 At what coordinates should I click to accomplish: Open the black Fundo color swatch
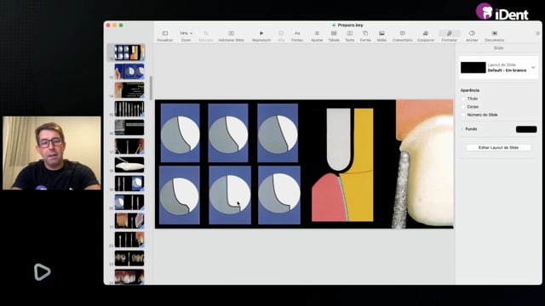526,129
